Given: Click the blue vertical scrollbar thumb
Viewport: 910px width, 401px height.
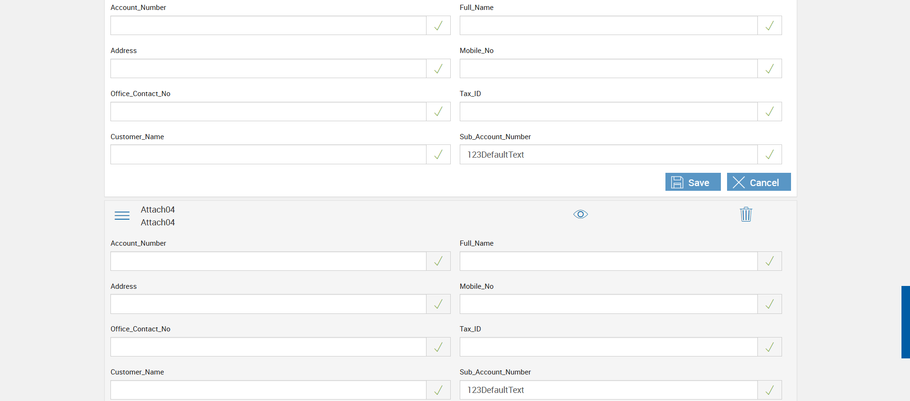Looking at the screenshot, I should coord(905,322).
